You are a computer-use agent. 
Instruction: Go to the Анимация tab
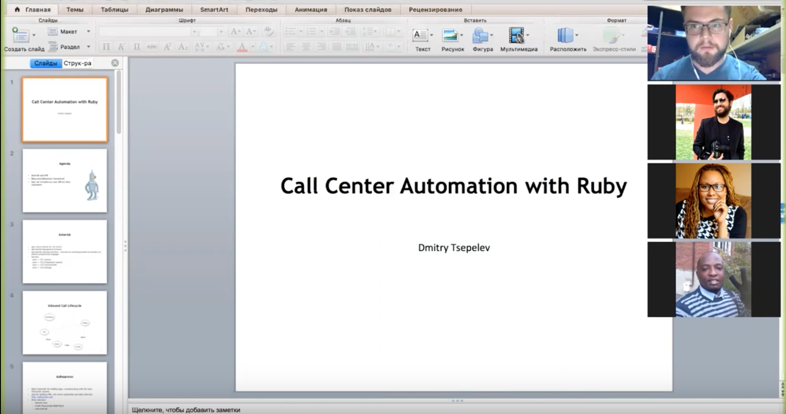pyautogui.click(x=311, y=9)
